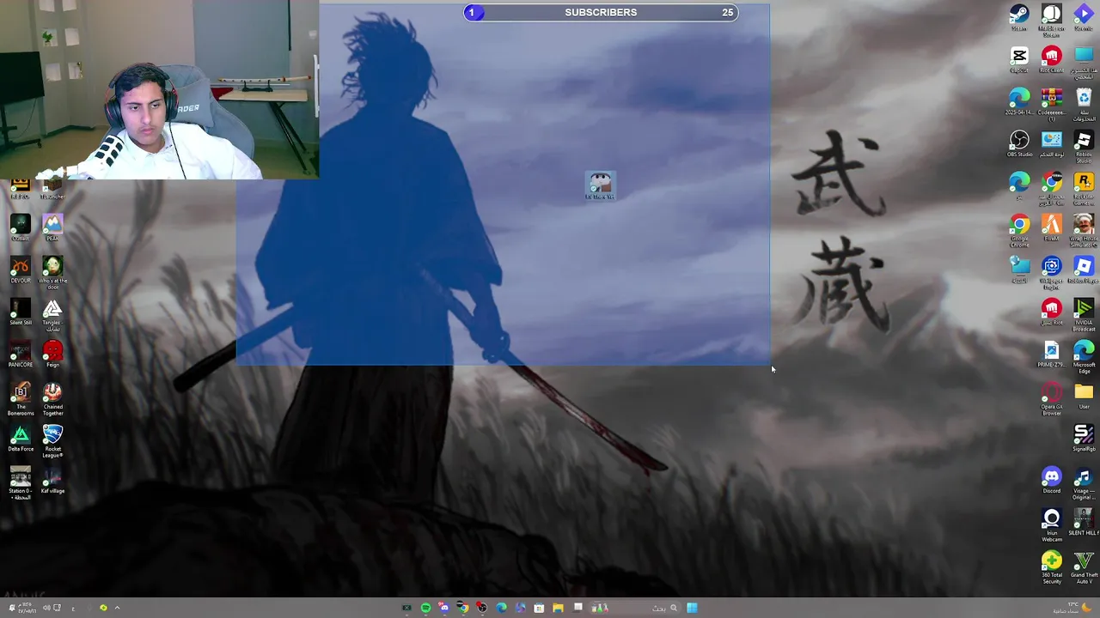Open the Tangles game shortcut

tap(52, 315)
